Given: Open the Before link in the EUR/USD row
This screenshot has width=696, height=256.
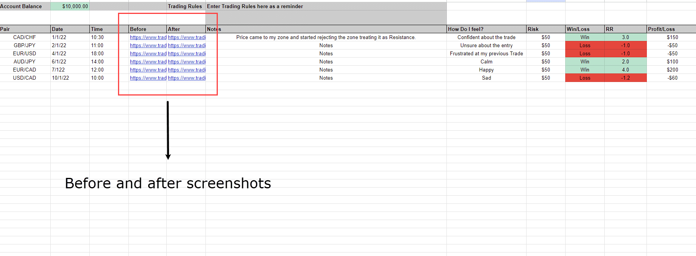Looking at the screenshot, I should 148,54.
